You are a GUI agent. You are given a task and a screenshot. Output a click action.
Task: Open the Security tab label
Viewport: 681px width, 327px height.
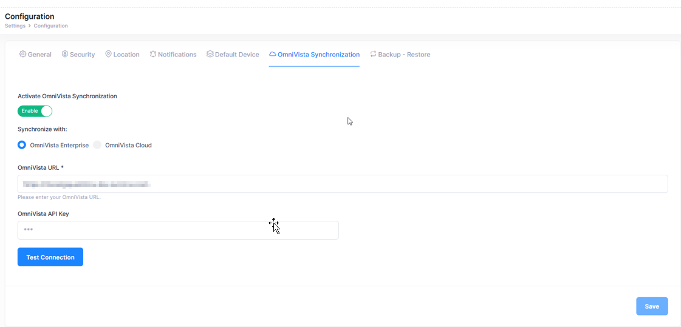pos(82,55)
